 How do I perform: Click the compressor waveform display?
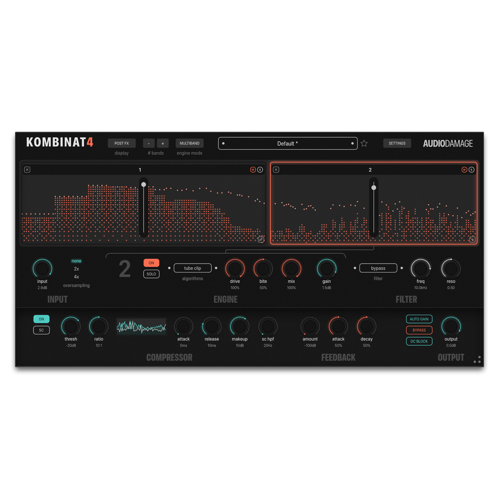click(141, 326)
